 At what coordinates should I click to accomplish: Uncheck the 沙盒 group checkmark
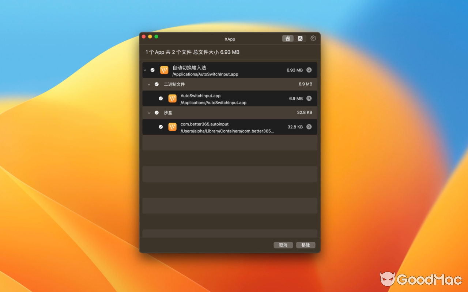coord(156,112)
